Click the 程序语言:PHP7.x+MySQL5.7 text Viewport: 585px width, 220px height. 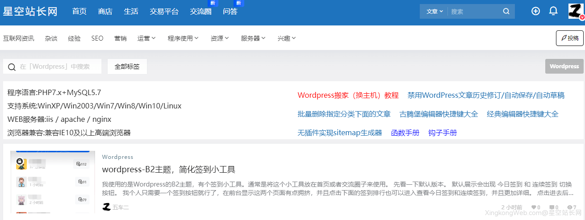point(54,93)
